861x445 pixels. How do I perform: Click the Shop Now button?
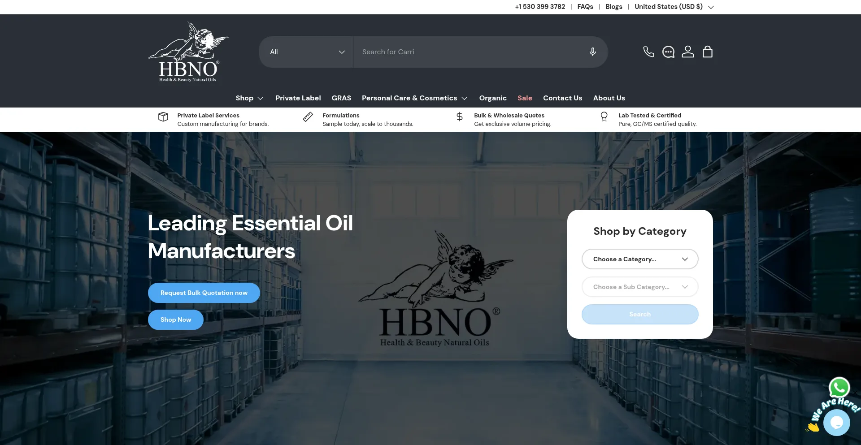[x=176, y=320]
